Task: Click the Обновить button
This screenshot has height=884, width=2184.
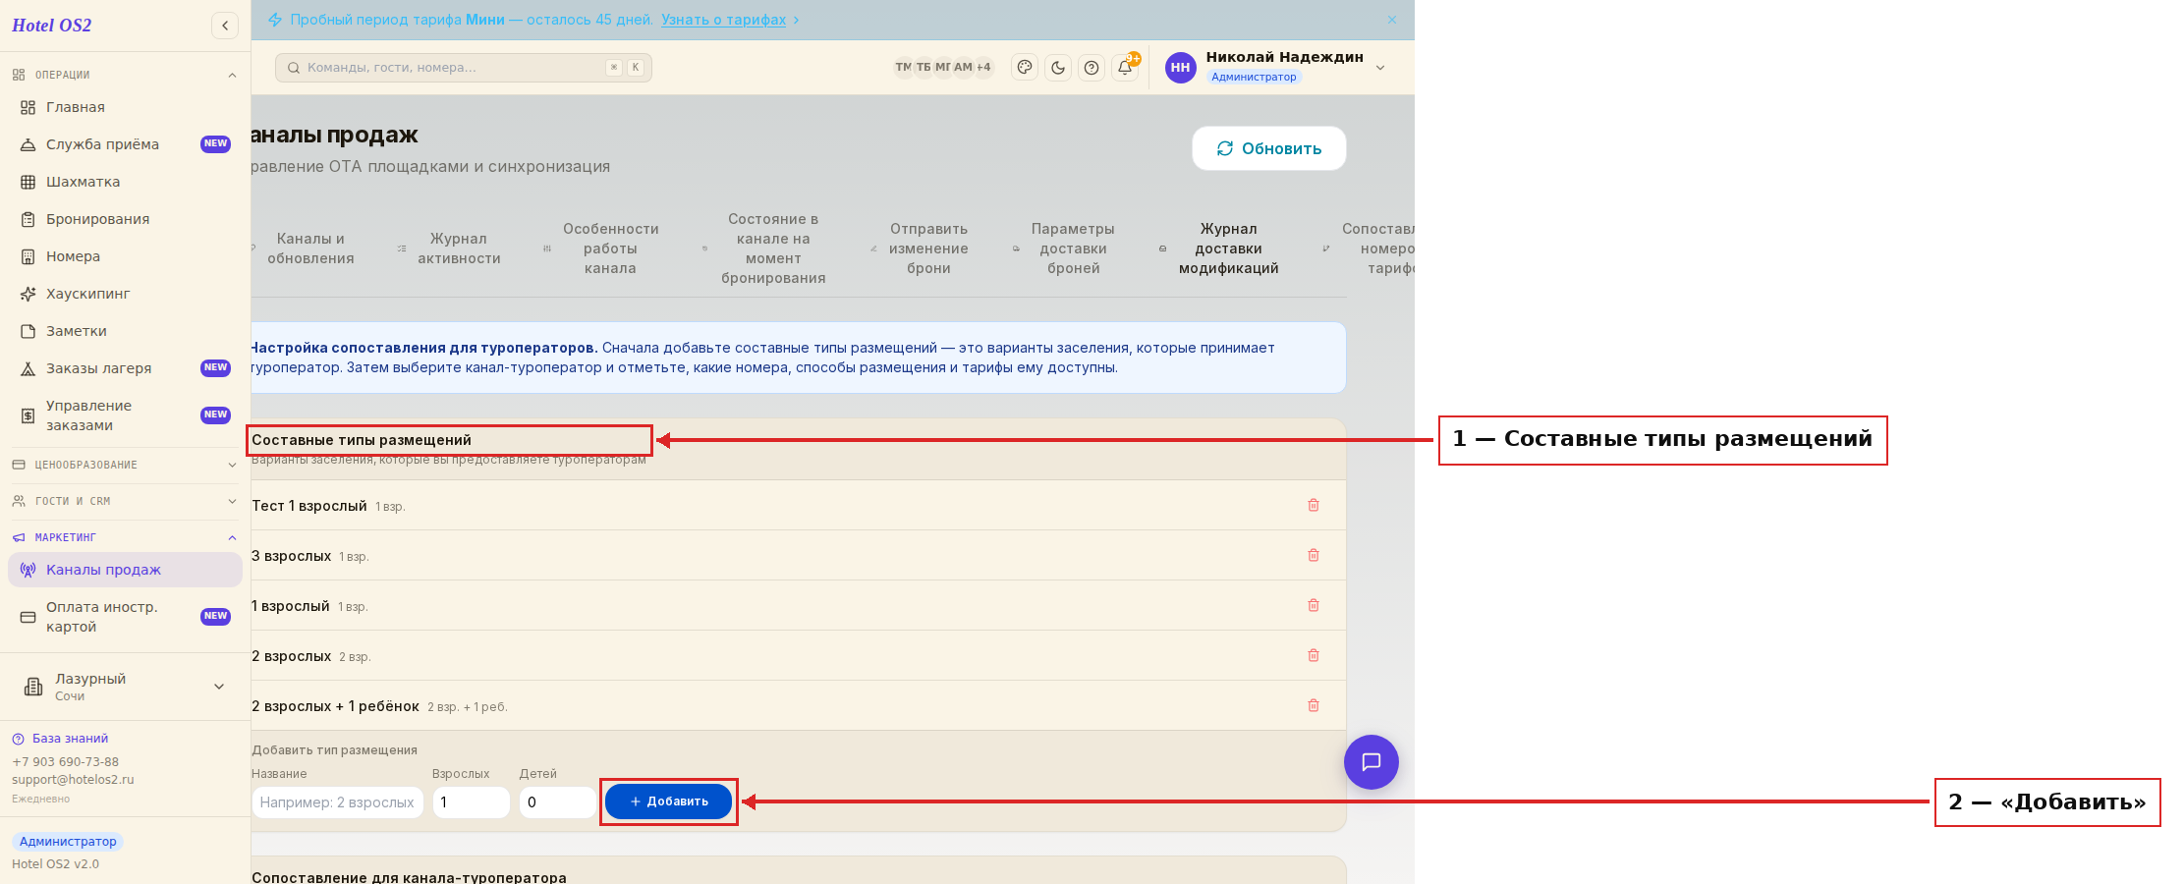Action: (x=1269, y=148)
